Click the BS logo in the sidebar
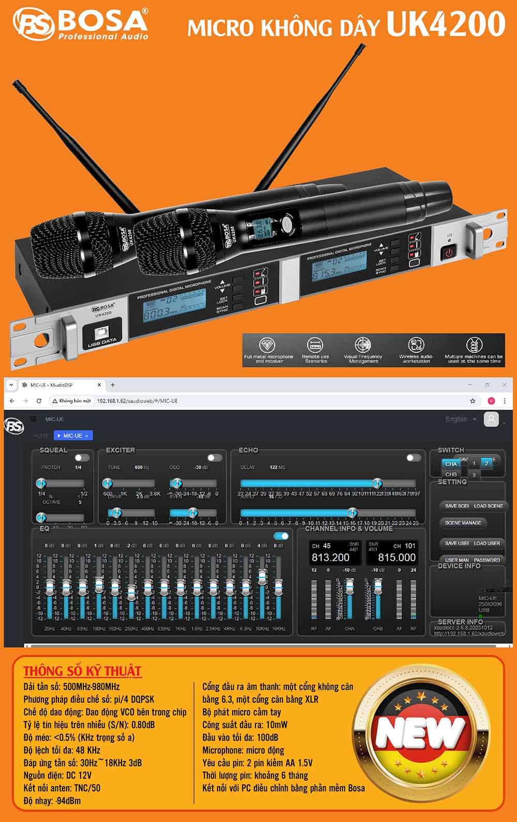Screen dimensions: 517x822 coord(14,426)
